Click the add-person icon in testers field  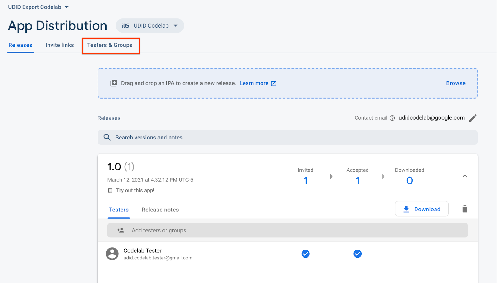click(121, 230)
